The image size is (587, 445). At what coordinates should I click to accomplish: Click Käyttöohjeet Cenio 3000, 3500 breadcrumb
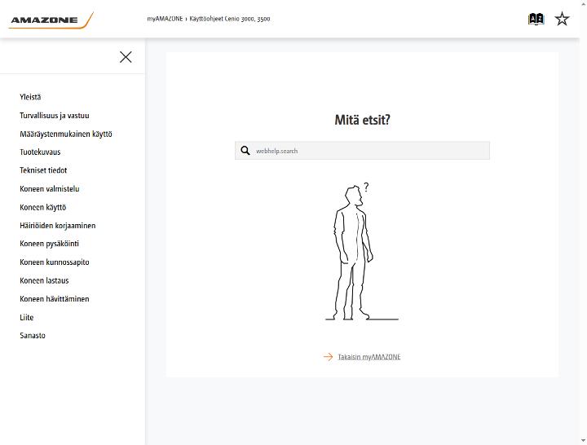pos(229,19)
